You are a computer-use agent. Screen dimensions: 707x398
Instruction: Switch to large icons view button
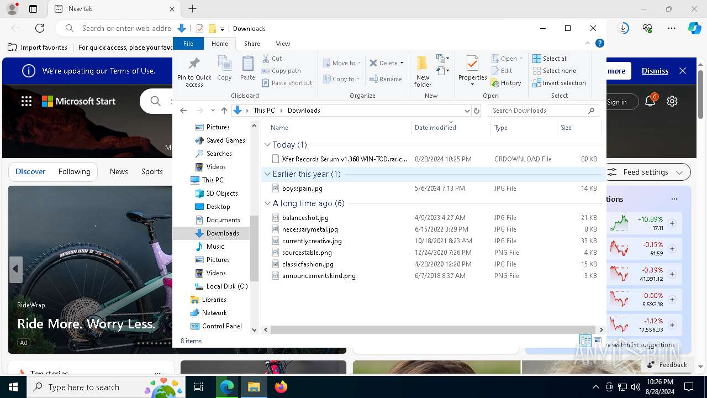597,341
